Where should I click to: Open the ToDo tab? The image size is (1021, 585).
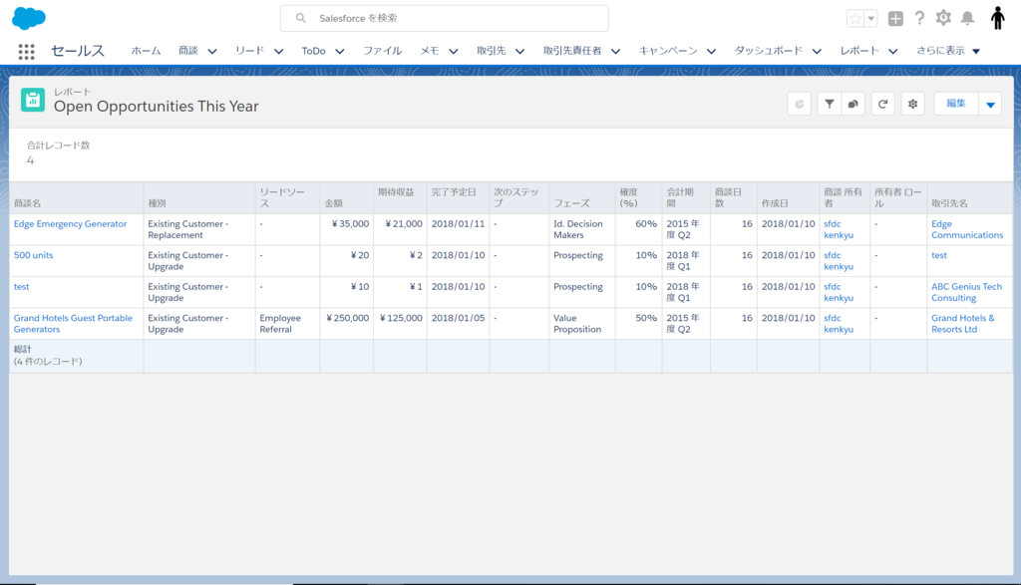click(313, 51)
